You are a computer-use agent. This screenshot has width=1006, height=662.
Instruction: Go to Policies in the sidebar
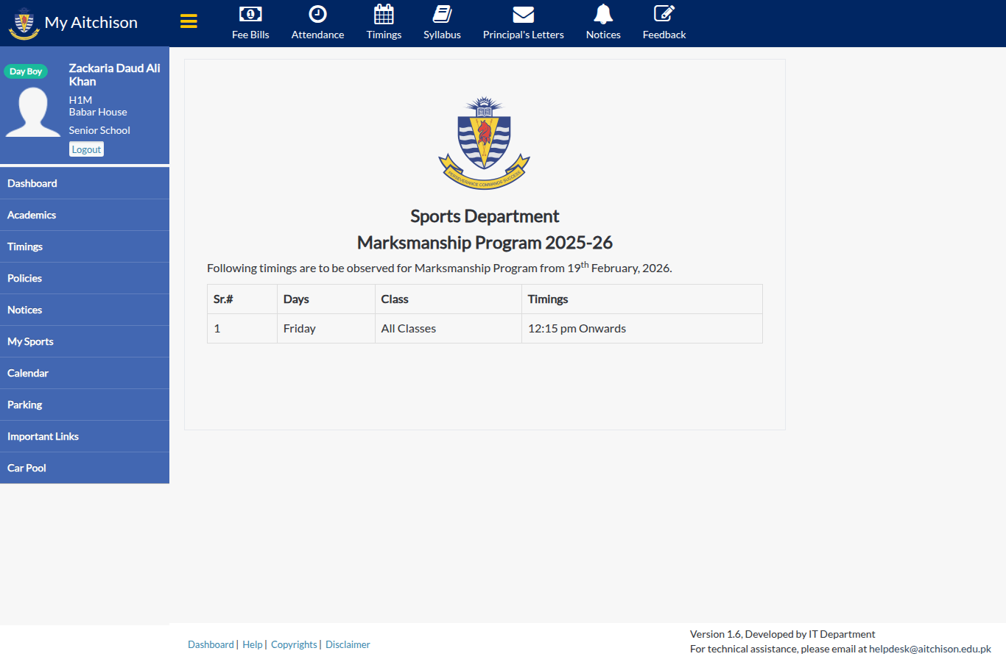click(85, 278)
